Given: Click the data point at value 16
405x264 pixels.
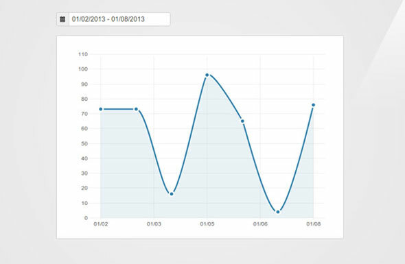Looking at the screenshot, I should coord(172,194).
